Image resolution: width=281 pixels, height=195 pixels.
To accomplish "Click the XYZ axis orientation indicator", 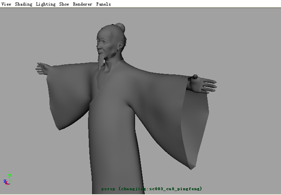I will pyautogui.click(x=7, y=180).
